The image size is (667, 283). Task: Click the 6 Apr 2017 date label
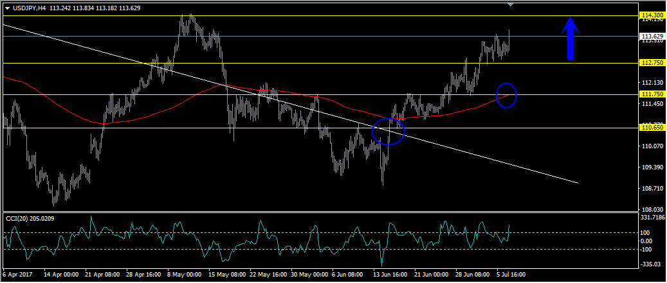coord(17,275)
